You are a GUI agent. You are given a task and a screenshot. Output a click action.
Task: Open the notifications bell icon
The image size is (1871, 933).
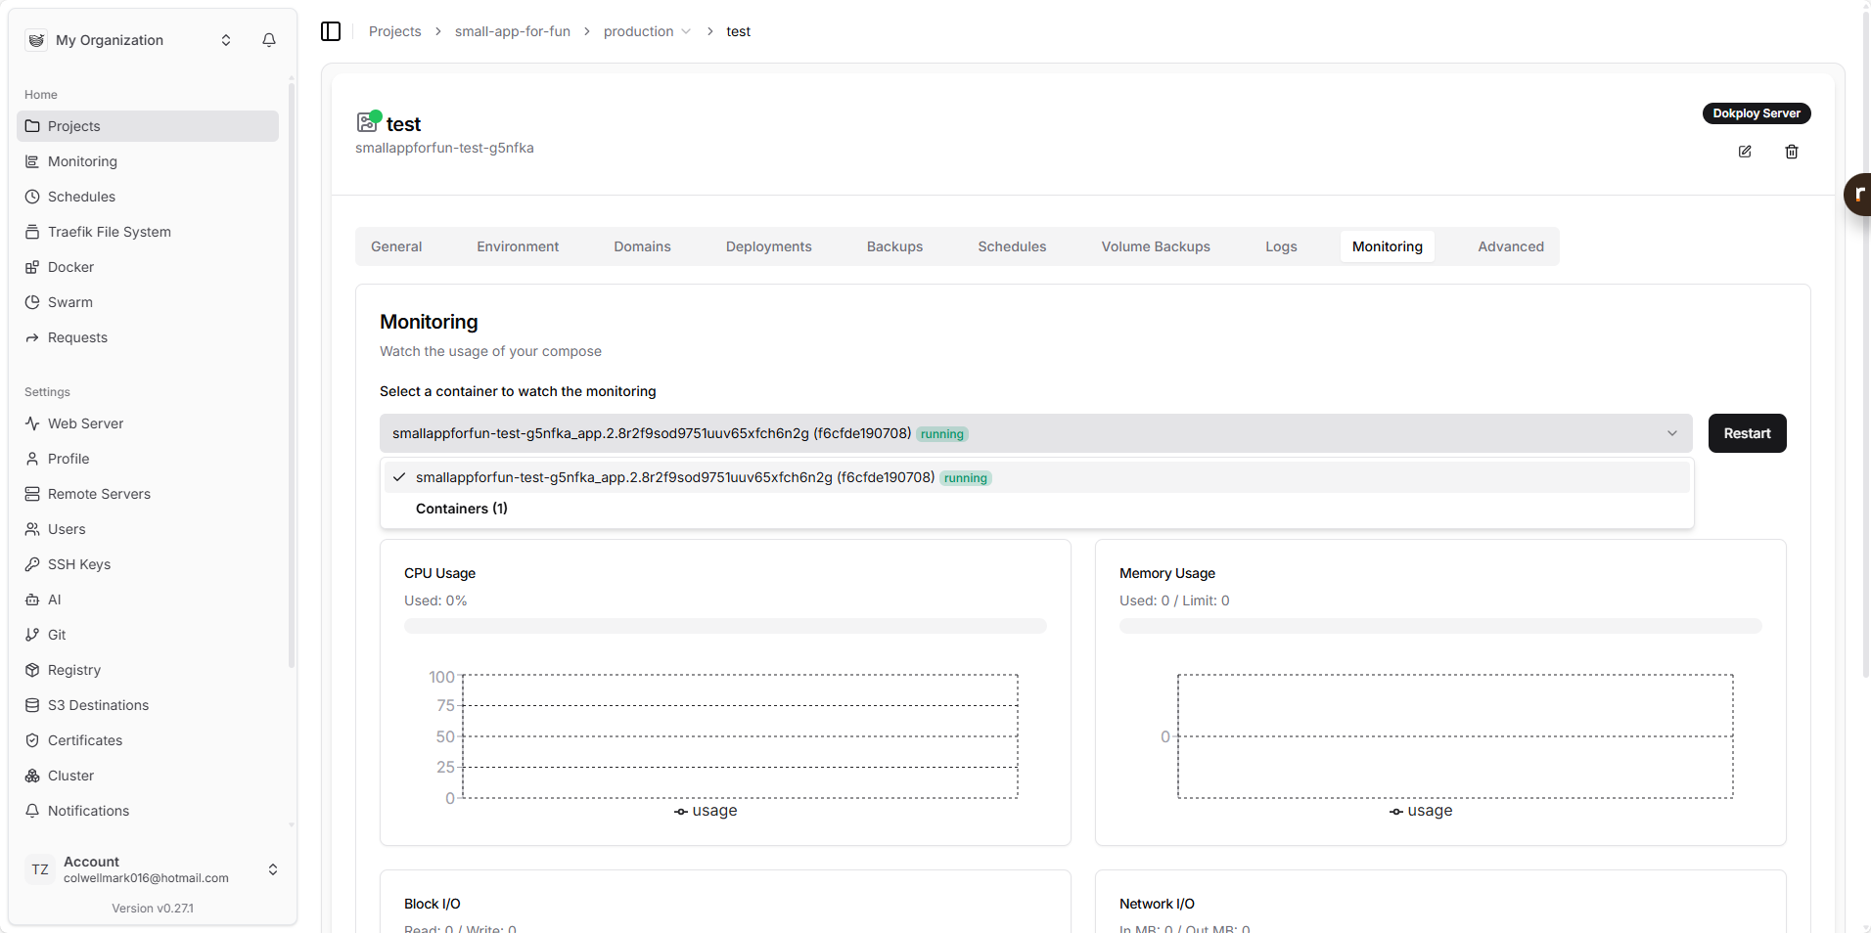[269, 40]
